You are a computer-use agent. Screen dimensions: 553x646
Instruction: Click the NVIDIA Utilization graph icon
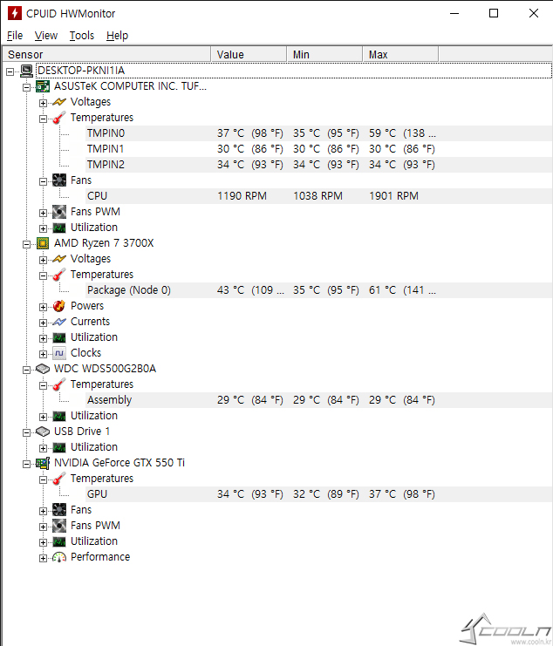pyautogui.click(x=59, y=541)
